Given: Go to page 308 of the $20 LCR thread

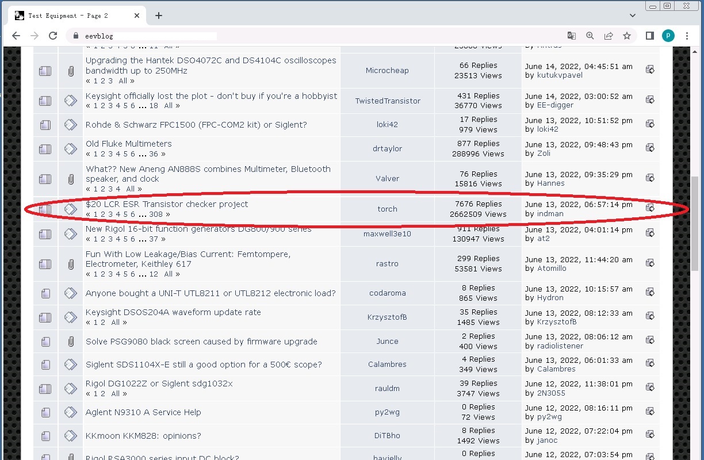Looking at the screenshot, I should [156, 214].
